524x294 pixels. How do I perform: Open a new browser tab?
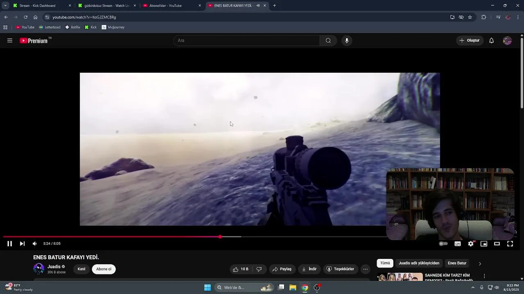pyautogui.click(x=274, y=6)
